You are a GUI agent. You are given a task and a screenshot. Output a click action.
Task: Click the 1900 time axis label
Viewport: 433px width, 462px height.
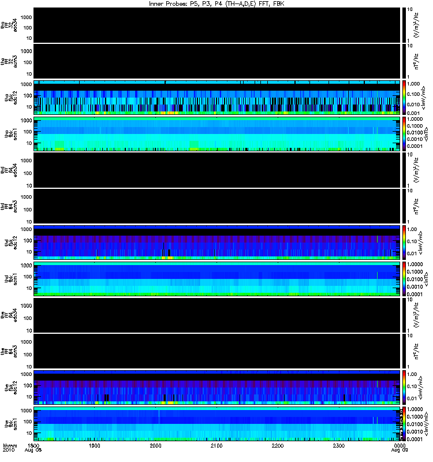coord(95,446)
